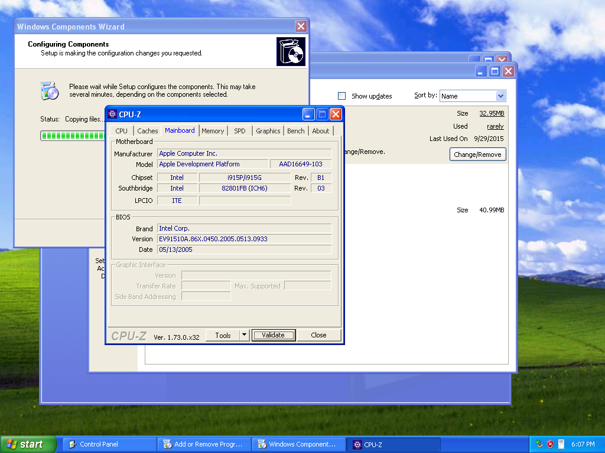Click the LPCIO value ITE
The width and height of the screenshot is (605, 453).
(x=177, y=201)
